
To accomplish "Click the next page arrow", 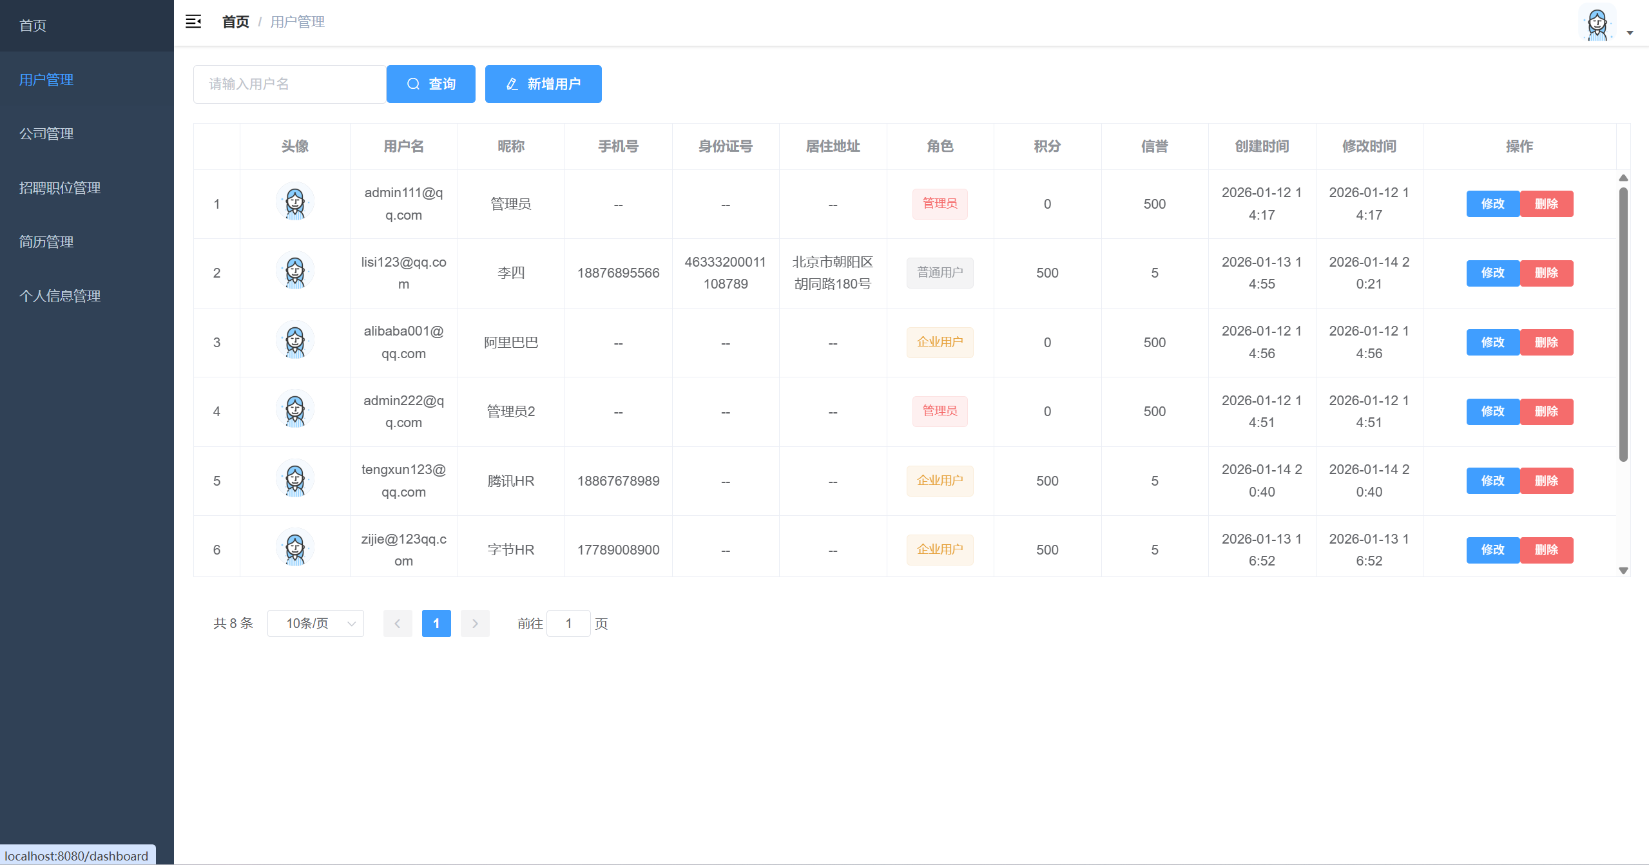I will point(475,623).
